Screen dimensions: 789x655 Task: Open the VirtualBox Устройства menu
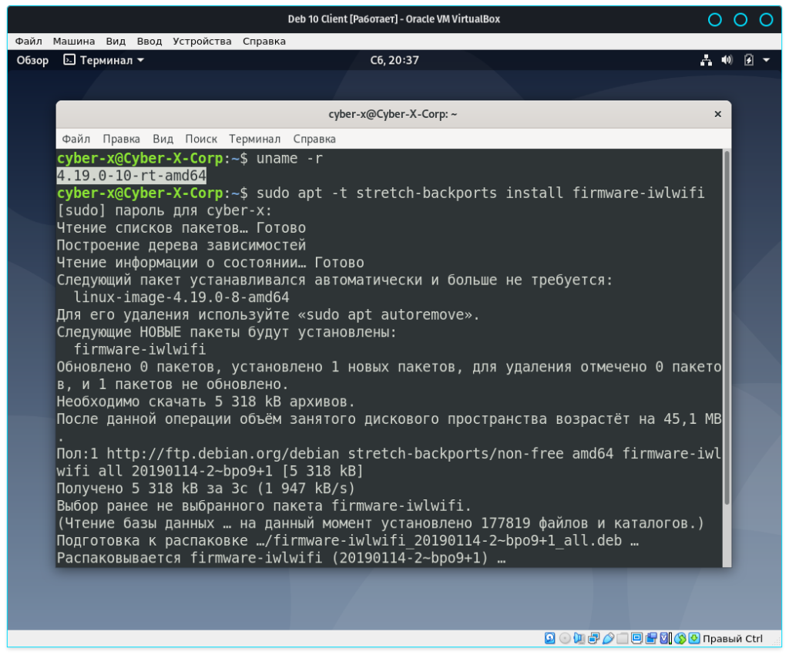coord(202,41)
